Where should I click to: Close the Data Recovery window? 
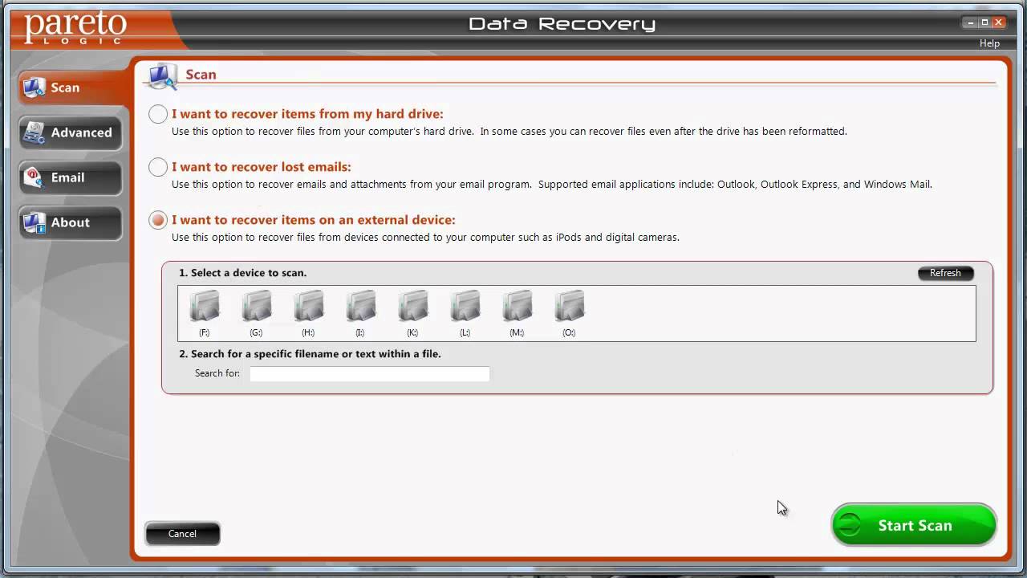pyautogui.click(x=998, y=22)
